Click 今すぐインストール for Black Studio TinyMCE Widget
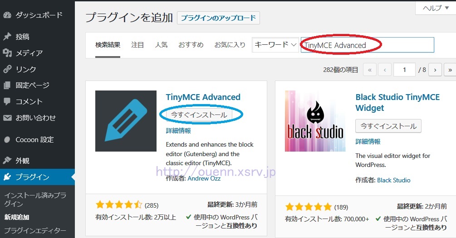 point(388,126)
